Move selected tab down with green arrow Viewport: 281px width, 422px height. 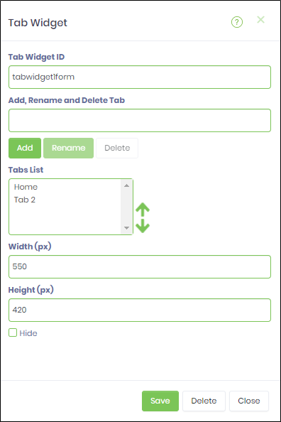click(143, 225)
